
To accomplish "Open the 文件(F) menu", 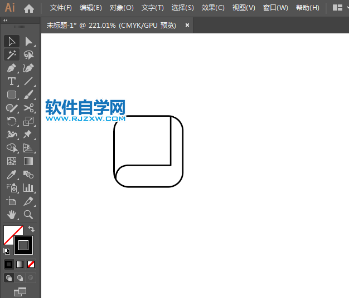I will click(x=61, y=8).
